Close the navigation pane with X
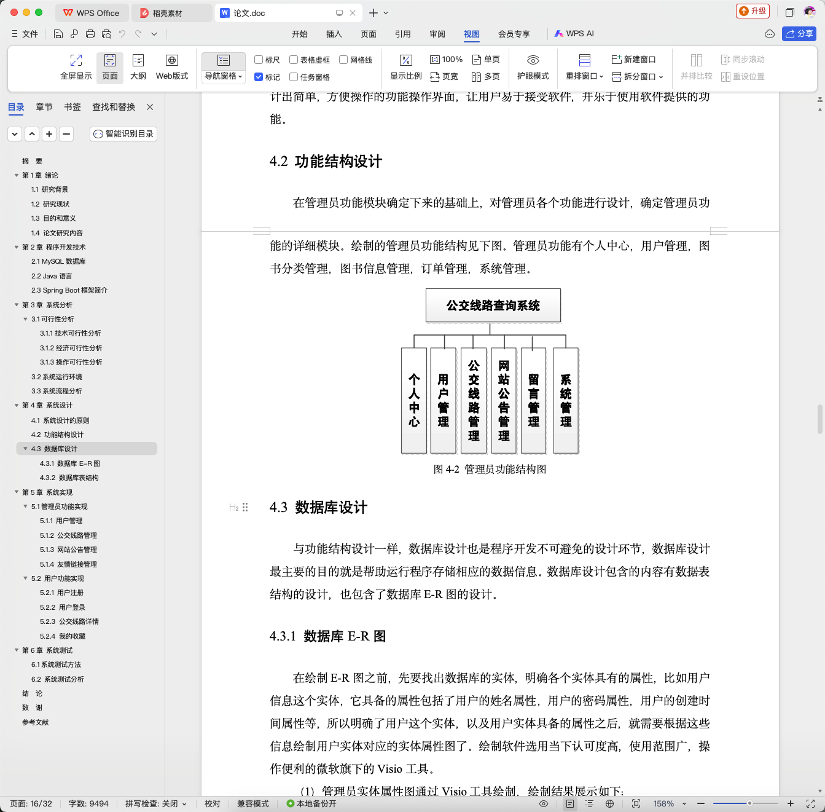This screenshot has height=812, width=825. pyautogui.click(x=150, y=107)
